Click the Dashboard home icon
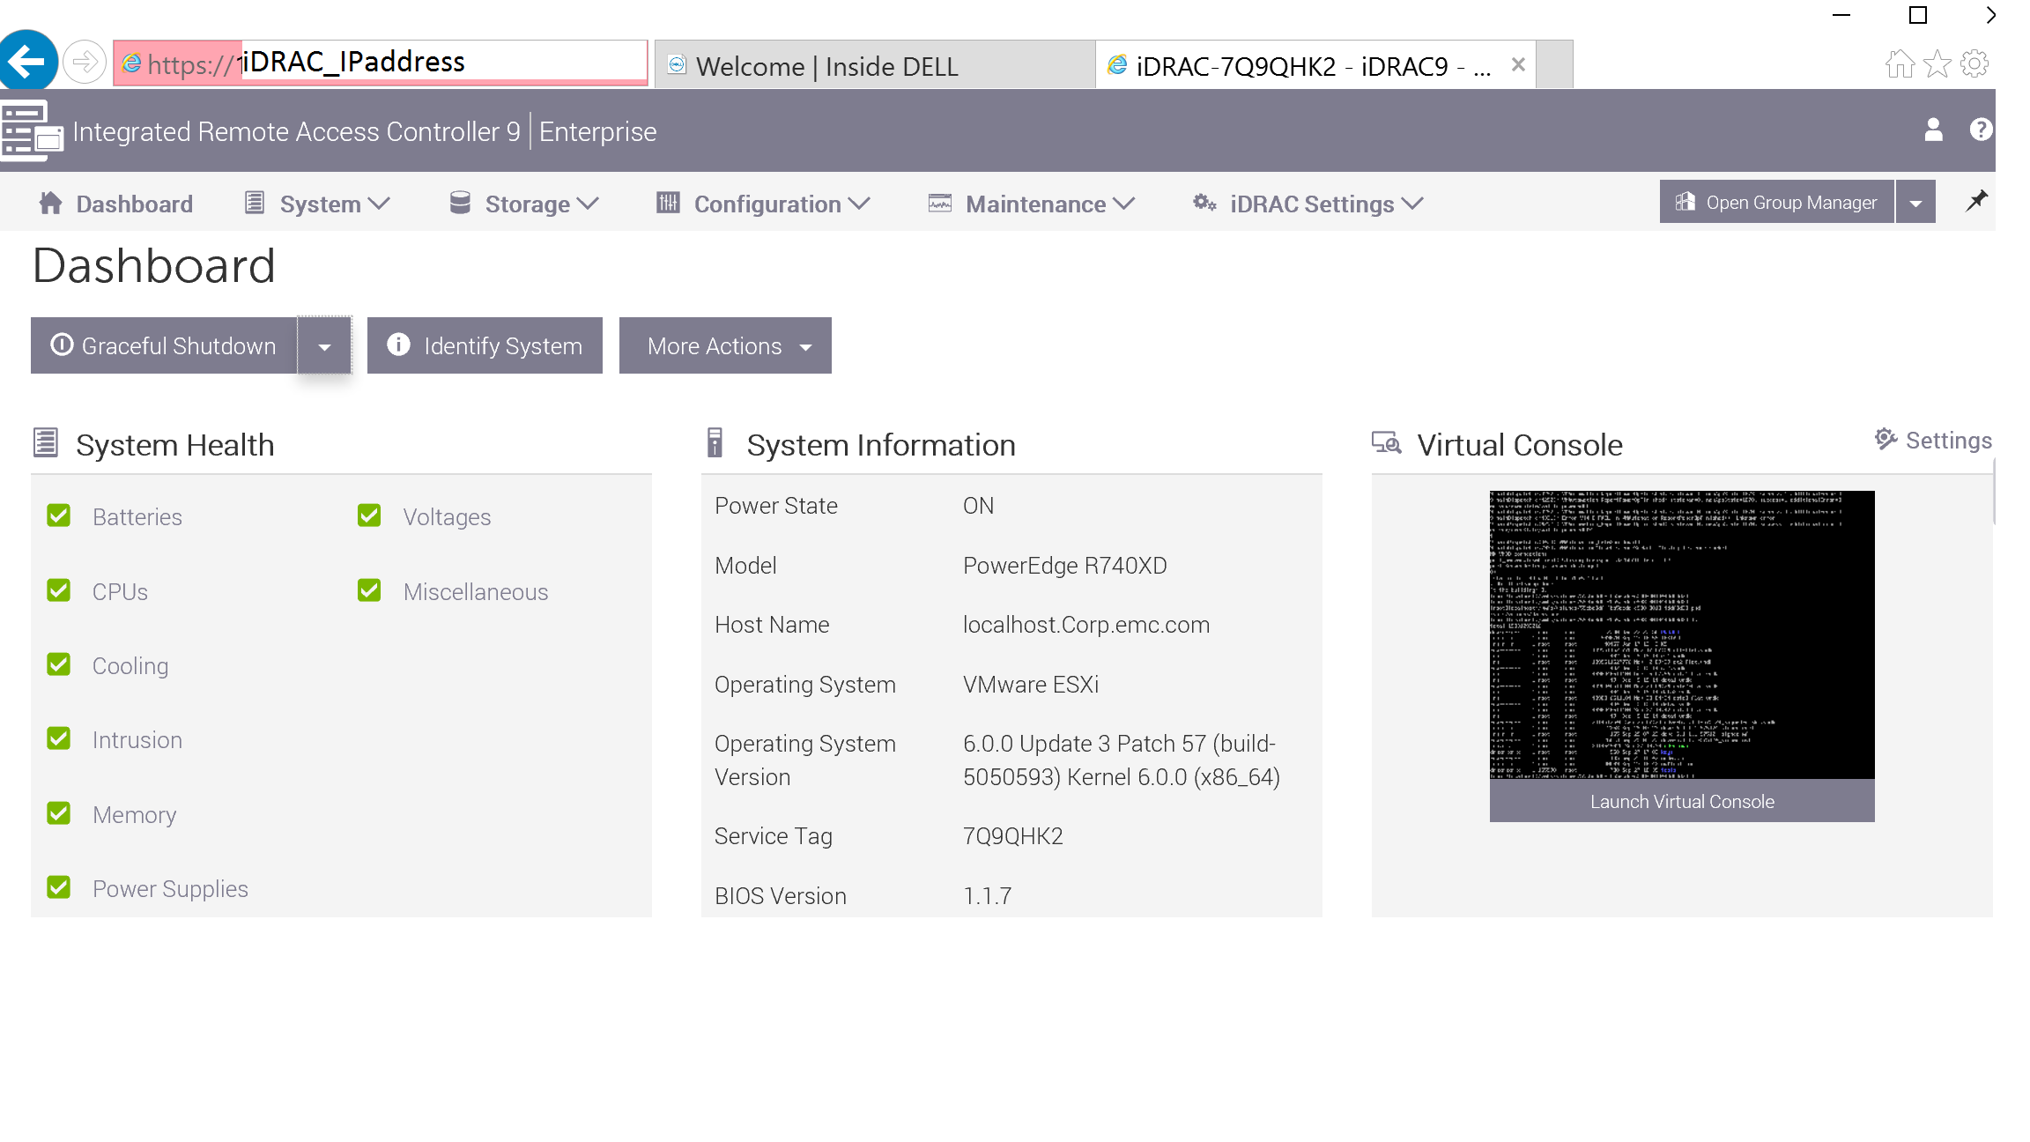The height and width of the screenshot is (1142, 2030). pyautogui.click(x=49, y=203)
